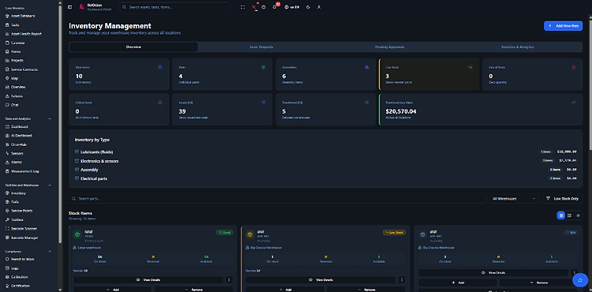
Task: Open the notifications bell with red badge
Action: [x=275, y=7]
